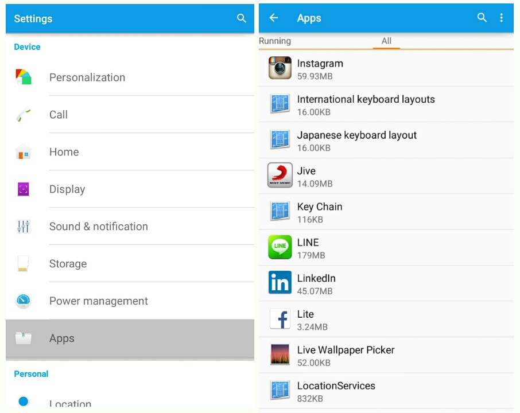Viewport: 520px width, 413px height.
Task: Tap the Jive Sony Music icon
Action: (x=280, y=175)
